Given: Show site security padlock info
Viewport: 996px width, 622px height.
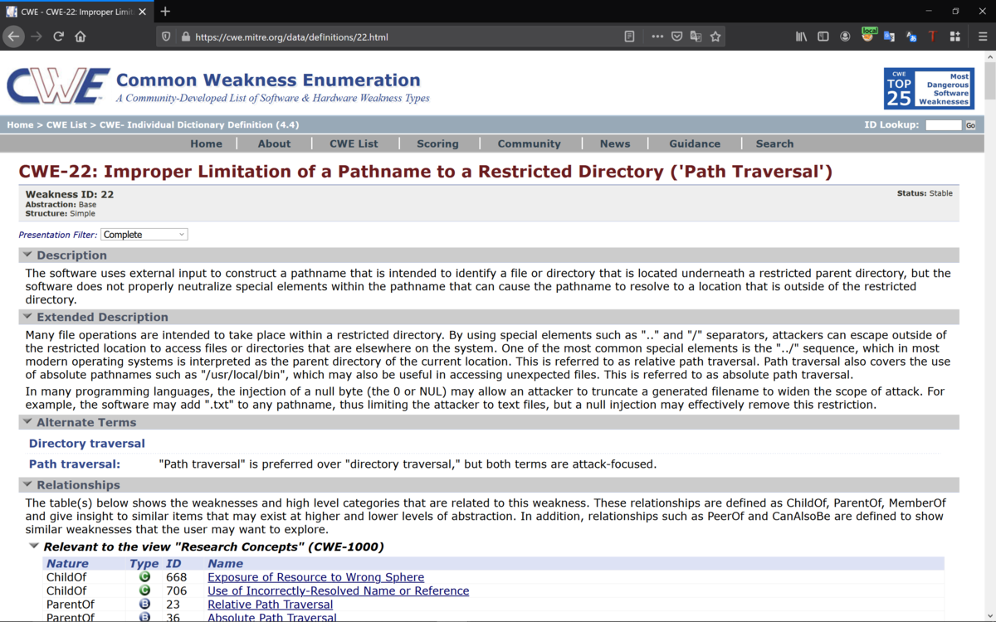Looking at the screenshot, I should [x=185, y=36].
